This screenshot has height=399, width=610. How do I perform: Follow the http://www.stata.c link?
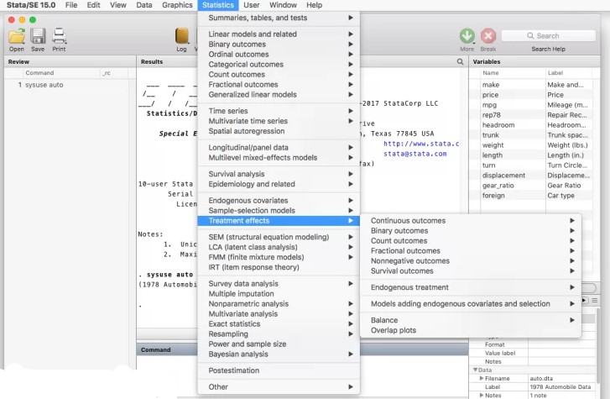pos(421,144)
